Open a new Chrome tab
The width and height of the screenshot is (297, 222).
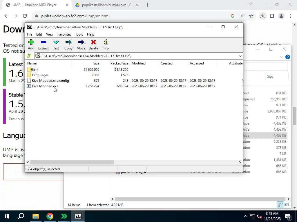148,5
